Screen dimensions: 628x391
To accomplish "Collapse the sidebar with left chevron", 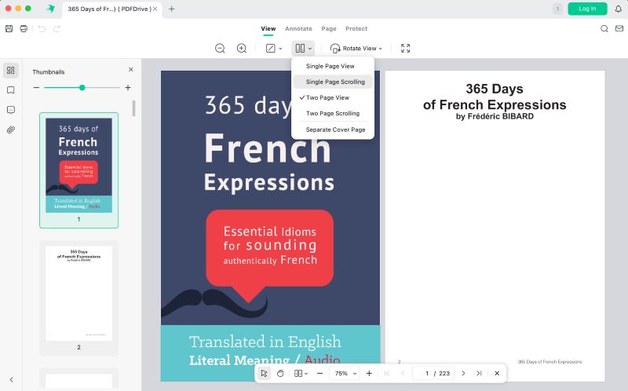I will point(11,379).
